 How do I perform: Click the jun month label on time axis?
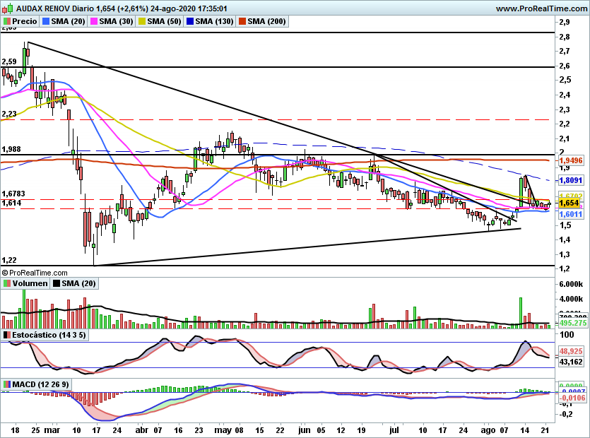304,430
